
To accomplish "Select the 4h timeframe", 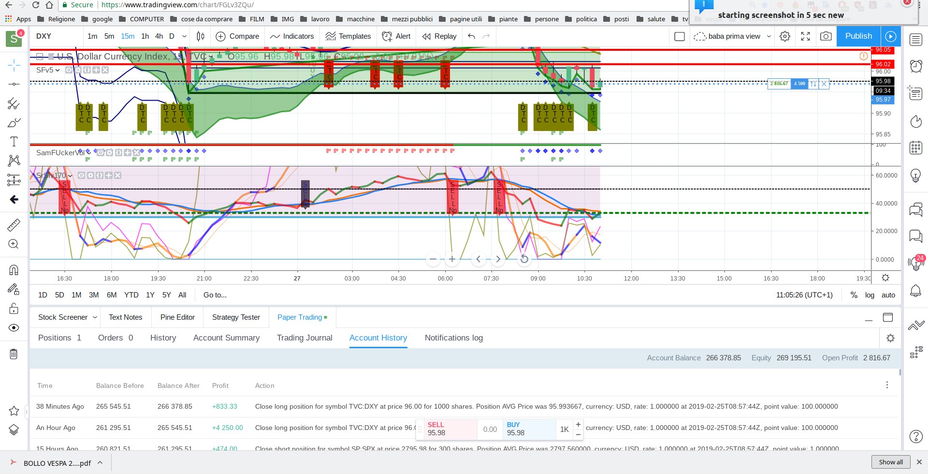I will point(159,36).
